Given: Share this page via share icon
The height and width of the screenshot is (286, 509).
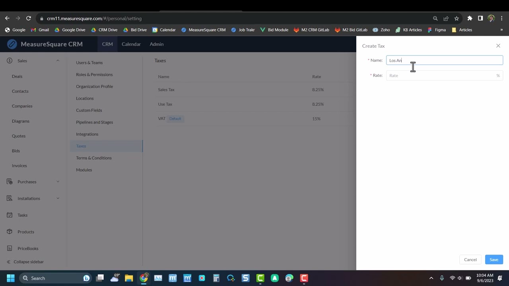Looking at the screenshot, I should (x=446, y=18).
